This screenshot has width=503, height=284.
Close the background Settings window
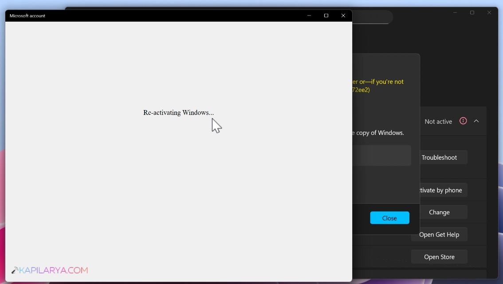[x=489, y=12]
